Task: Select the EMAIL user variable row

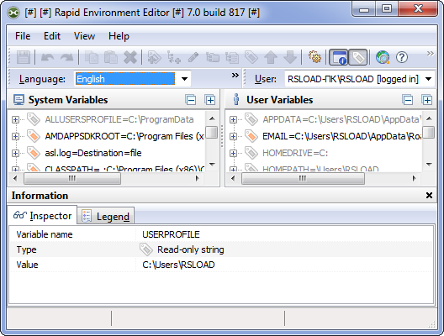Action: click(341, 136)
